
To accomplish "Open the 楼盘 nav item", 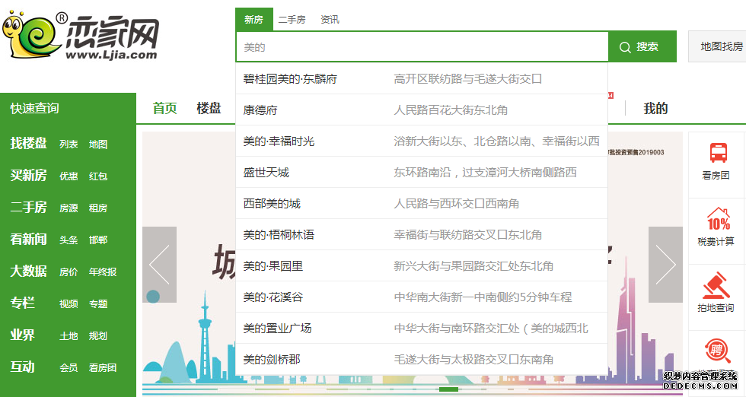I will click(209, 108).
